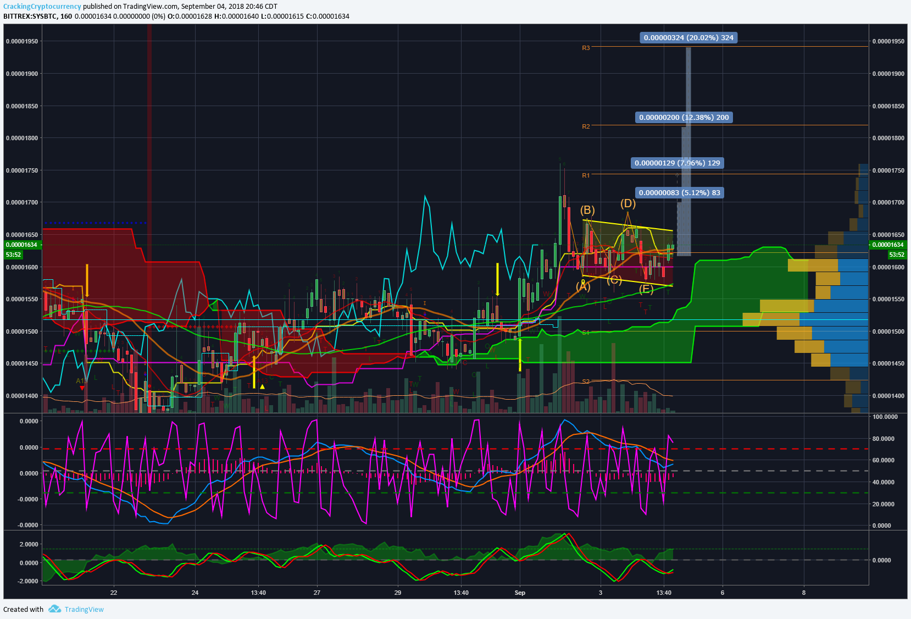The width and height of the screenshot is (911, 619).
Task: Click the 0.00001400 price on the left scale
Action: pyautogui.click(x=22, y=396)
